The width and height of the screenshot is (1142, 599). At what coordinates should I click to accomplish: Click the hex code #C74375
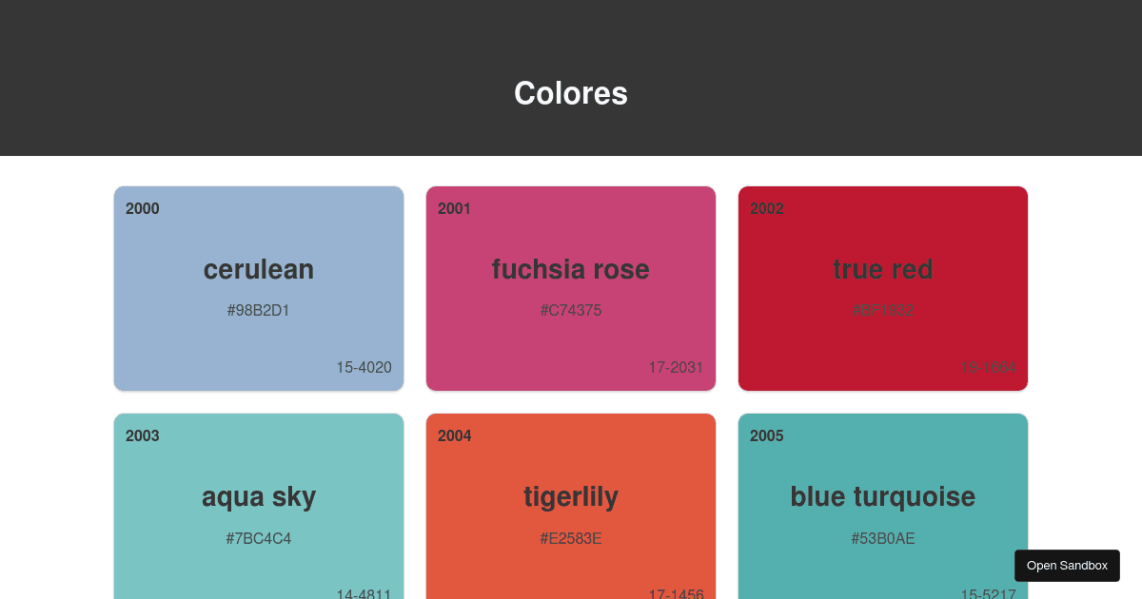pyautogui.click(x=571, y=310)
